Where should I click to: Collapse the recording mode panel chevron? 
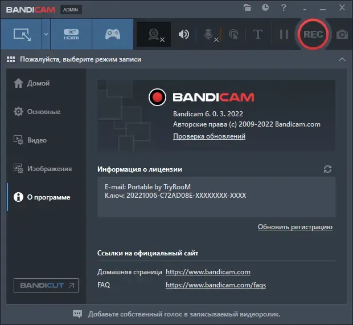coord(342,59)
